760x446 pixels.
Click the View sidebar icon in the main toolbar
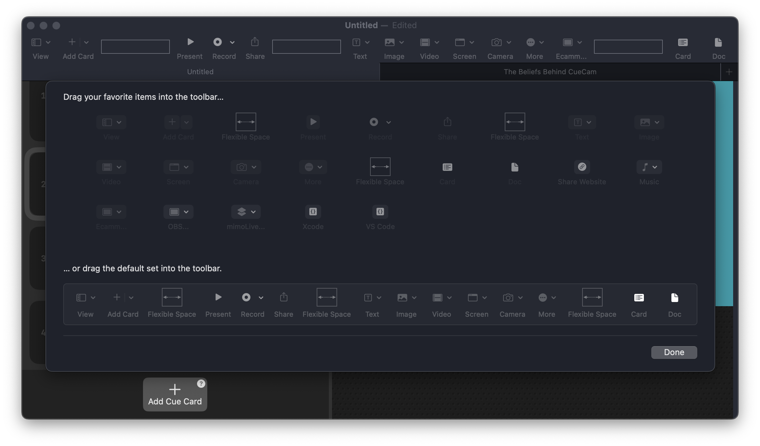point(36,42)
